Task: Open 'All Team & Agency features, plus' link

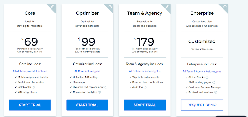Action: [x=202, y=71]
